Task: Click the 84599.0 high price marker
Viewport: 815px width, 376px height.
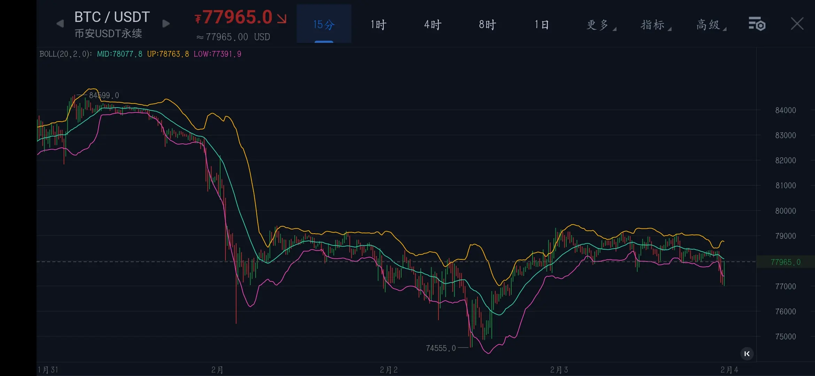Action: [104, 95]
